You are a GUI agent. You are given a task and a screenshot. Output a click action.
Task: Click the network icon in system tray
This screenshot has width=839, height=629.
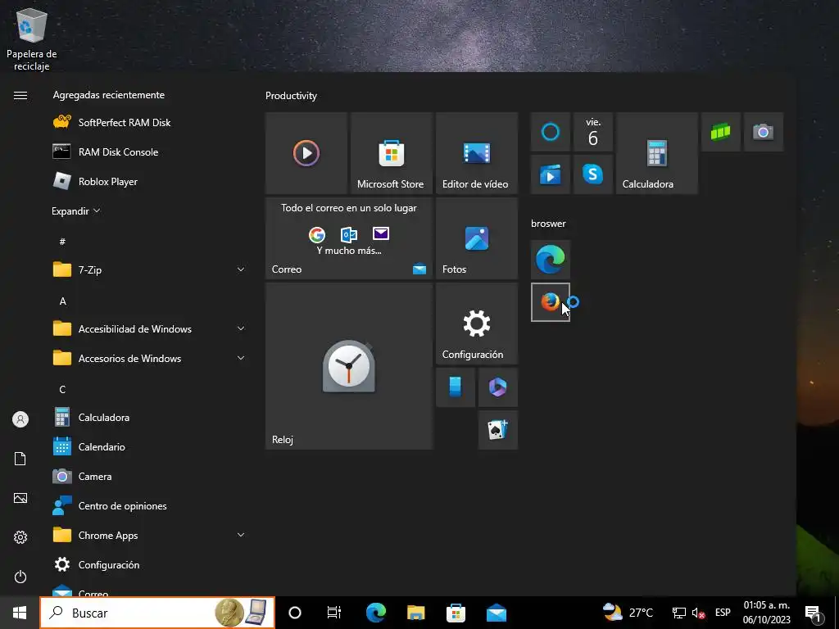tap(679, 613)
